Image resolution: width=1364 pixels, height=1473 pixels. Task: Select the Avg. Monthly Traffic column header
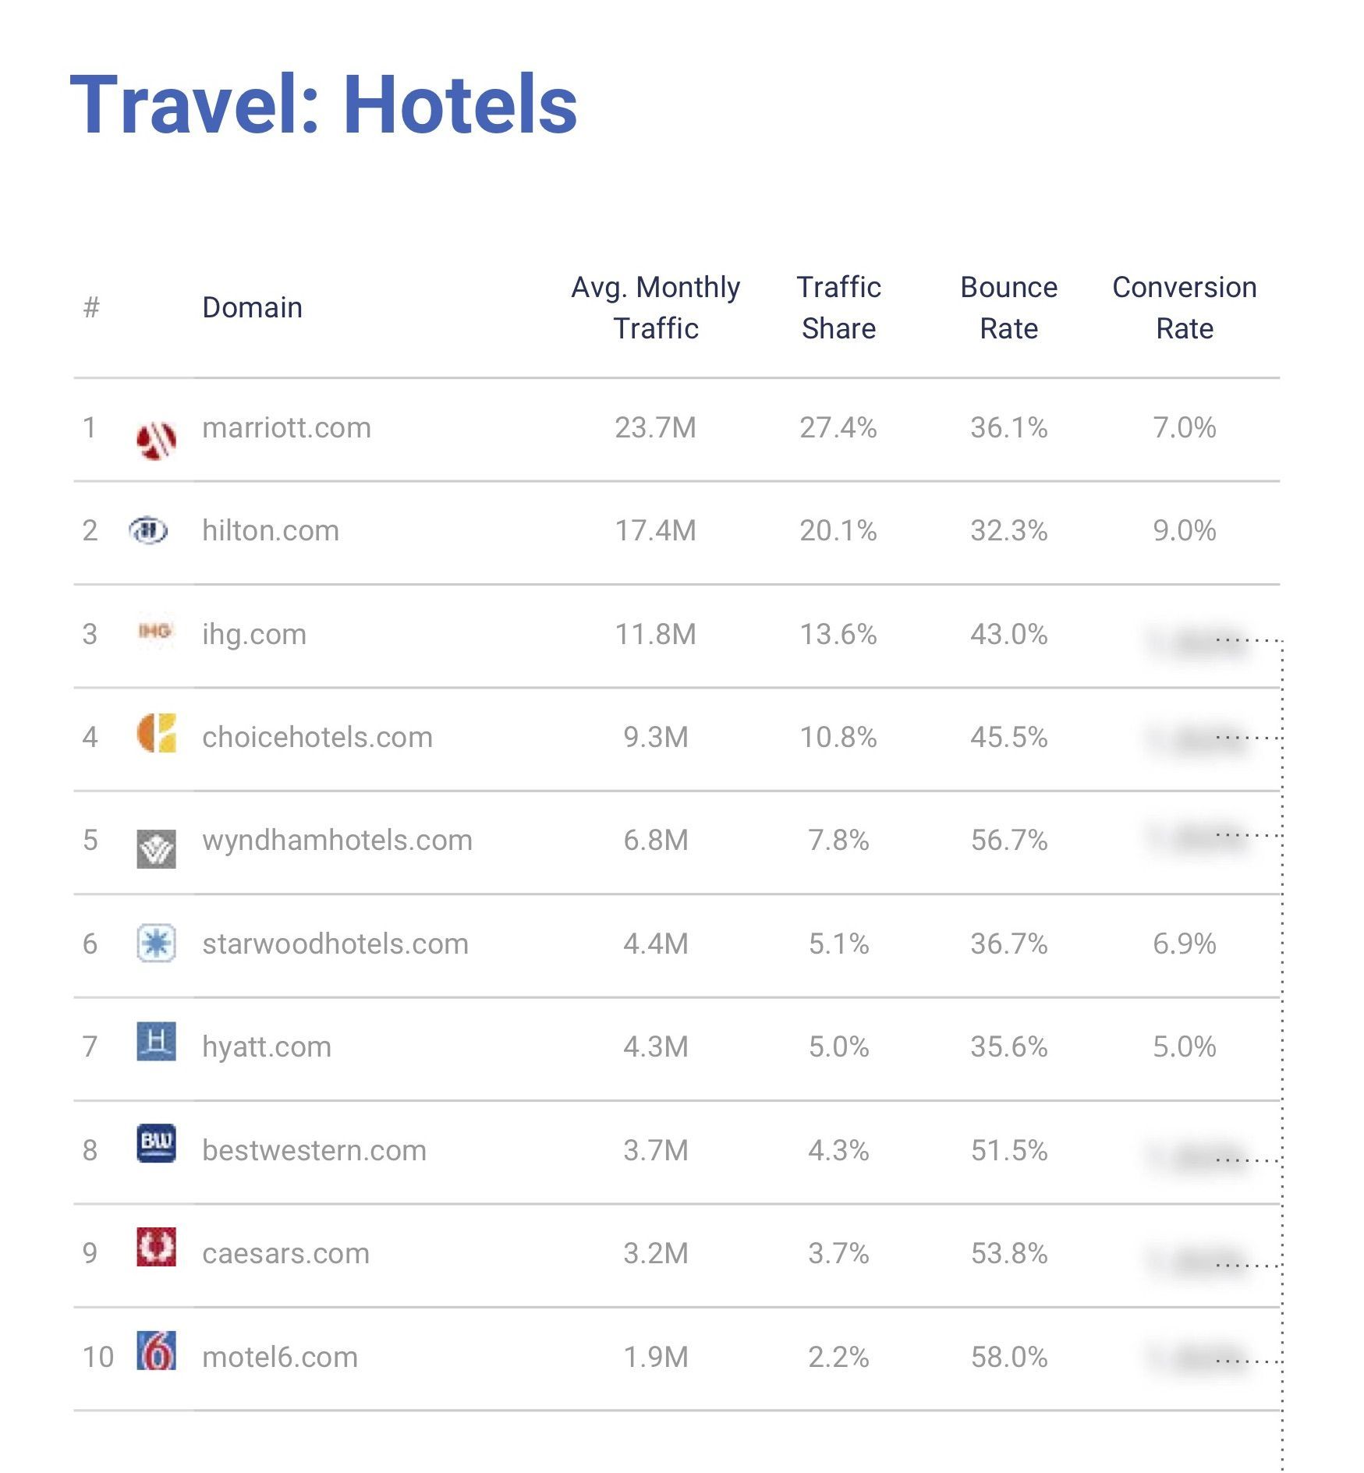(x=656, y=307)
